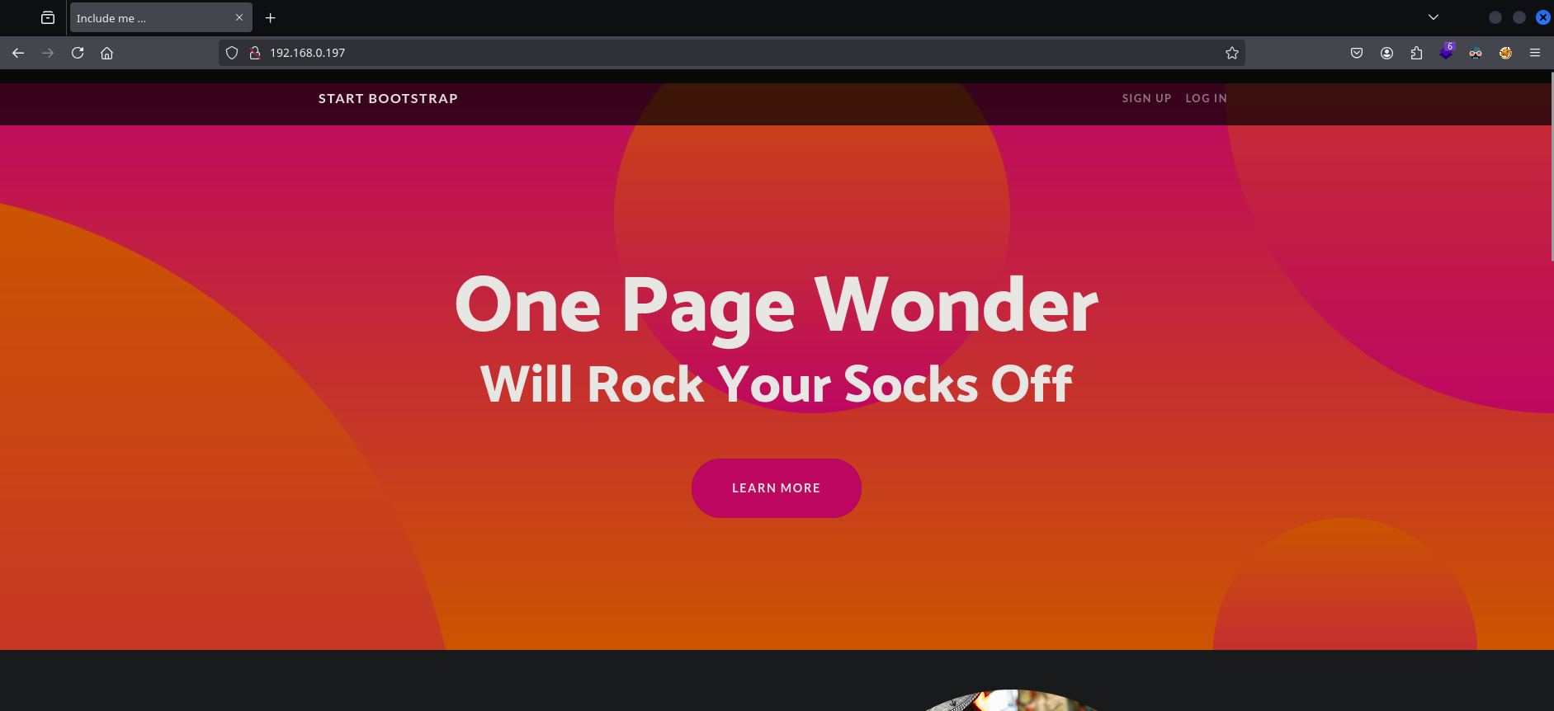This screenshot has width=1554, height=711.
Task: Expand the list all tabs dropdown
Action: click(x=1434, y=17)
